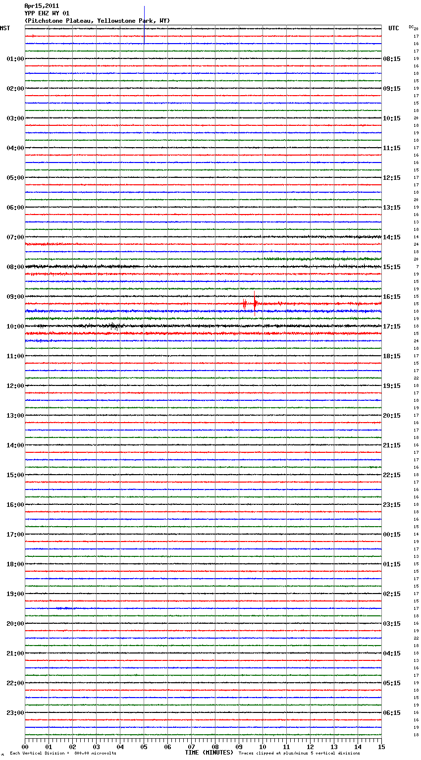Click minute tick label 09 on time axis
The height and width of the screenshot is (760, 421).
point(239,747)
